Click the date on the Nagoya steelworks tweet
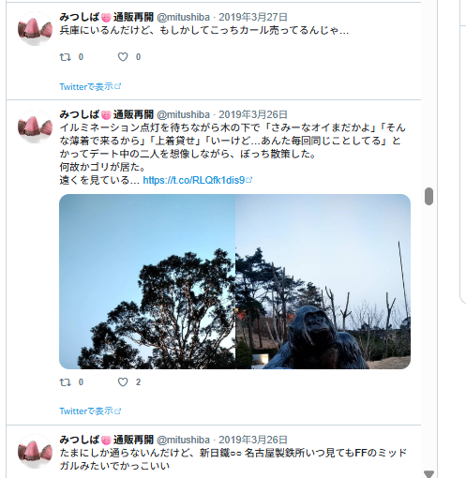 (x=253, y=440)
